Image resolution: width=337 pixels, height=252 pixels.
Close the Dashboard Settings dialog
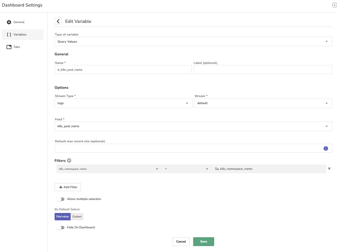click(334, 5)
